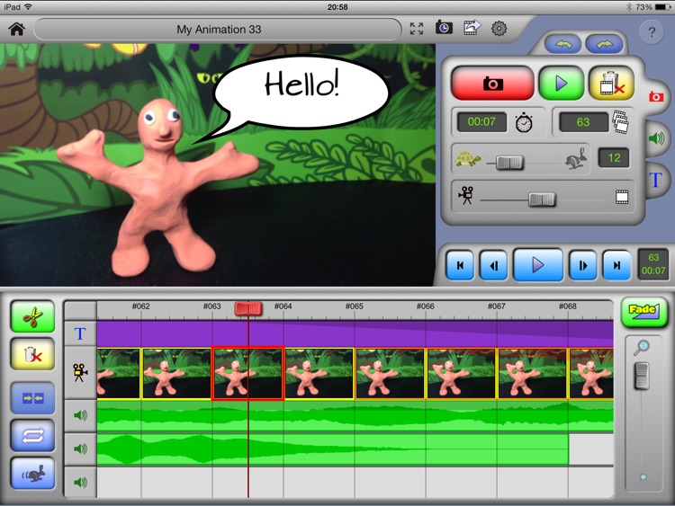Tap the Home icon
The height and width of the screenshot is (506, 675).
[x=16, y=29]
